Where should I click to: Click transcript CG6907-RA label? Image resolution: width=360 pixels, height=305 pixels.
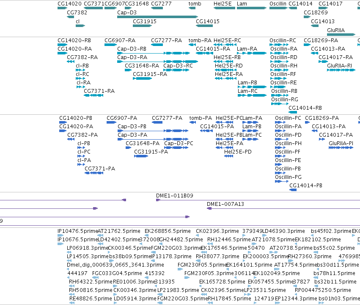(x=120, y=40)
